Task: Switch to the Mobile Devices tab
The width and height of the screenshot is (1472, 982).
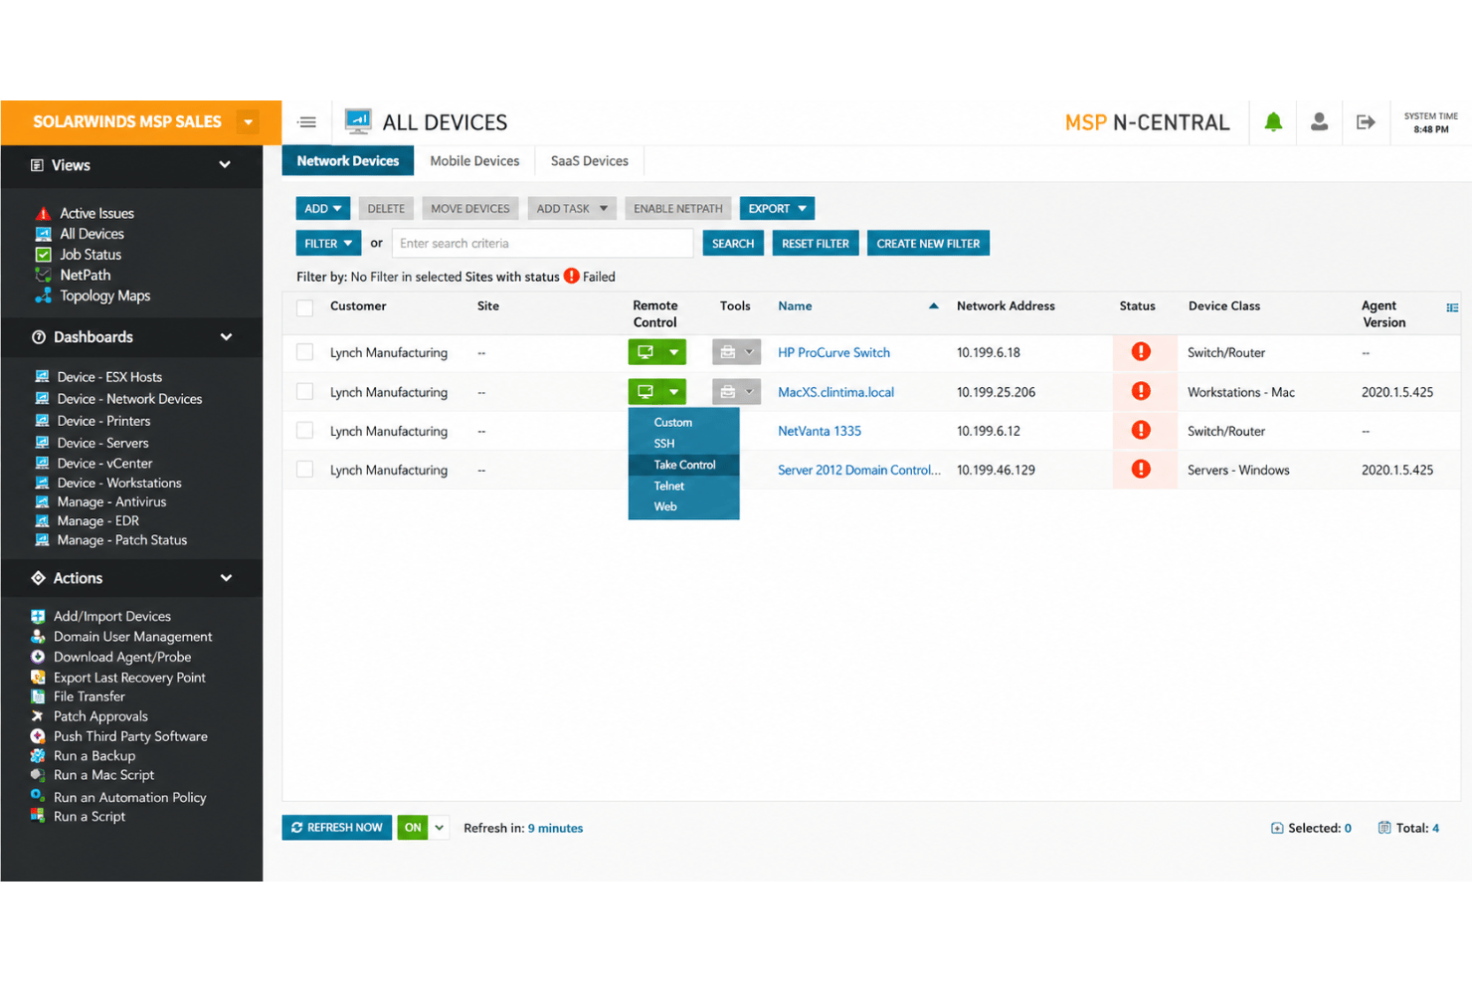Action: click(474, 161)
